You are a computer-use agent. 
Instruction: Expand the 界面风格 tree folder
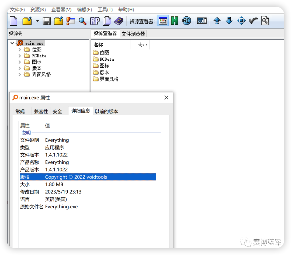(19, 75)
